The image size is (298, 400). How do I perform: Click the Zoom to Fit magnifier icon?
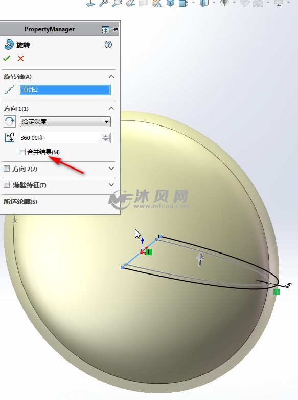pyautogui.click(x=104, y=3)
